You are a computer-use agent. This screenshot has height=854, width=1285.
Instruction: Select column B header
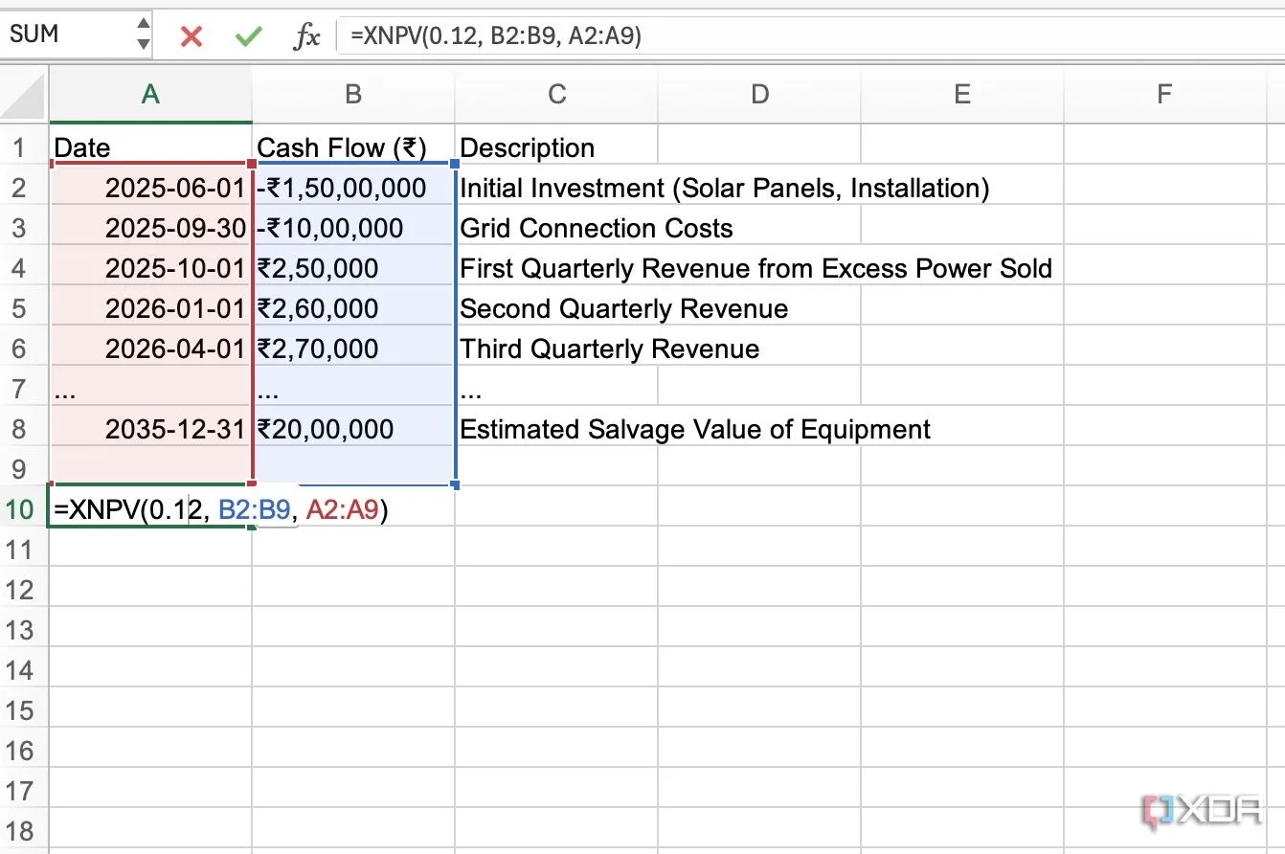pyautogui.click(x=353, y=94)
